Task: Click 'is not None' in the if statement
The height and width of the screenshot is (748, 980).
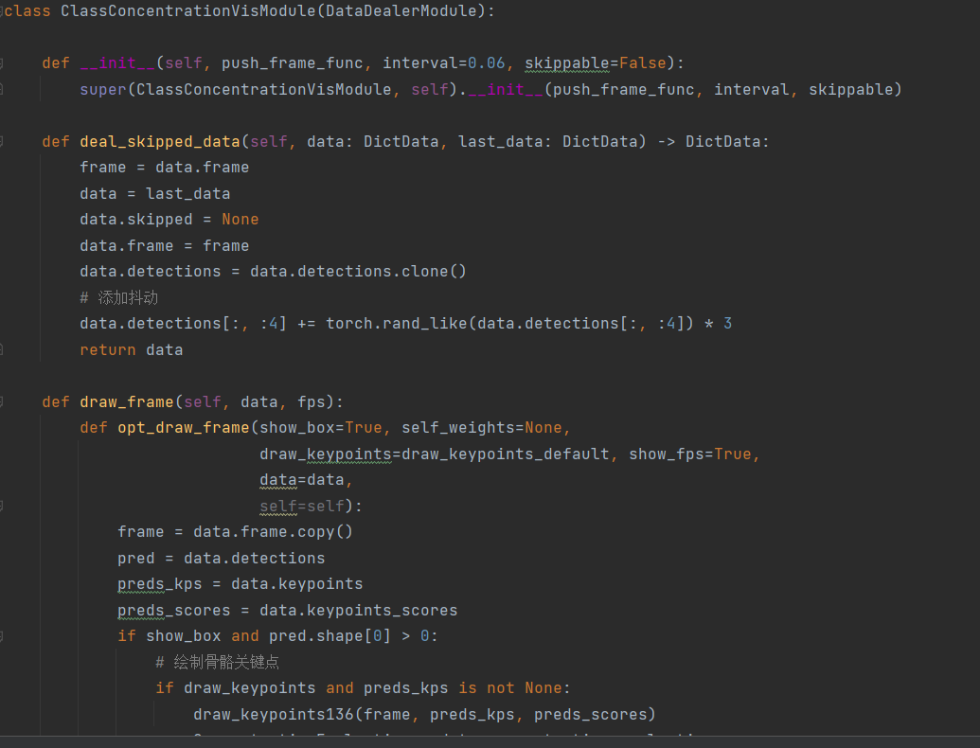Action: click(x=510, y=688)
